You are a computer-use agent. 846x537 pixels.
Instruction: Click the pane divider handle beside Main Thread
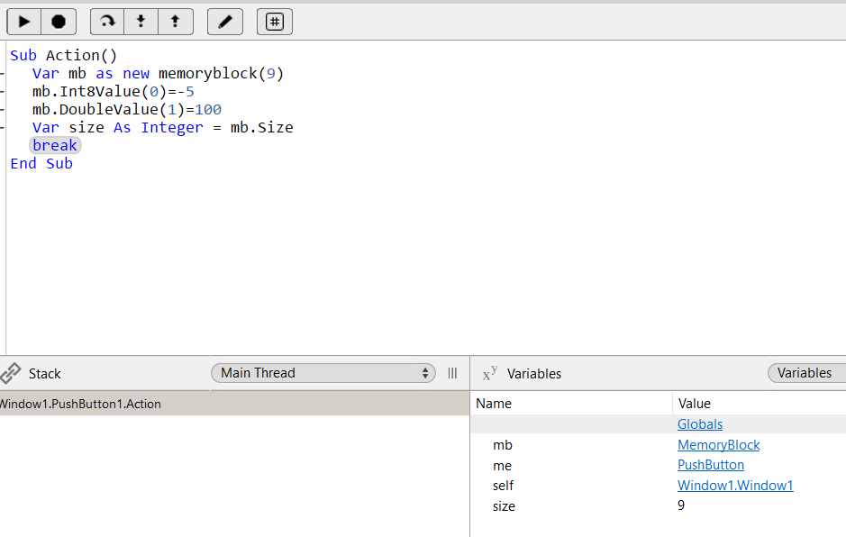(452, 373)
